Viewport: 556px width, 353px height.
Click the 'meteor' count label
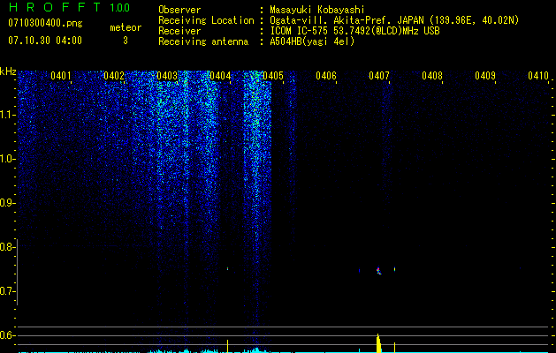coord(126,27)
